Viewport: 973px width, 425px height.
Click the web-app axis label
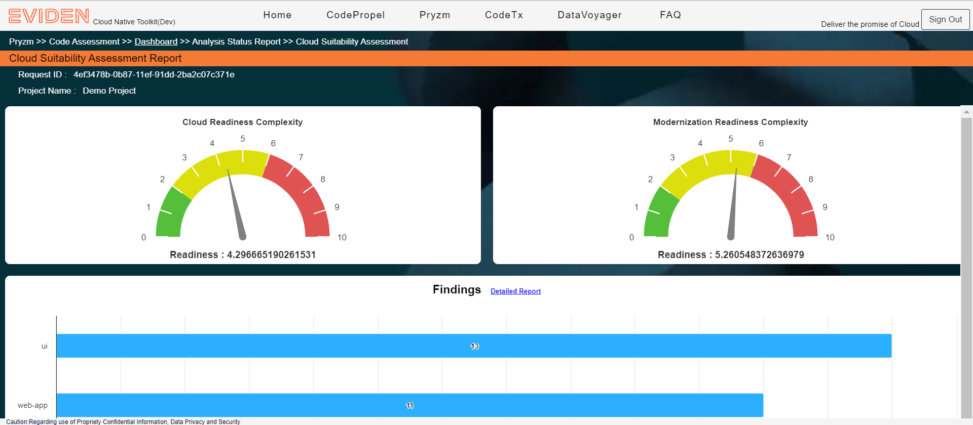(x=32, y=405)
